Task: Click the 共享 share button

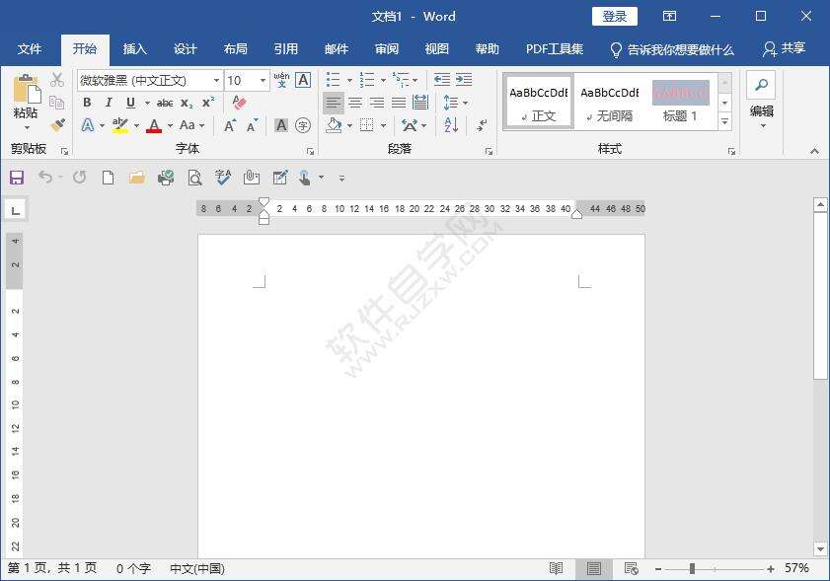Action: pyautogui.click(x=784, y=49)
